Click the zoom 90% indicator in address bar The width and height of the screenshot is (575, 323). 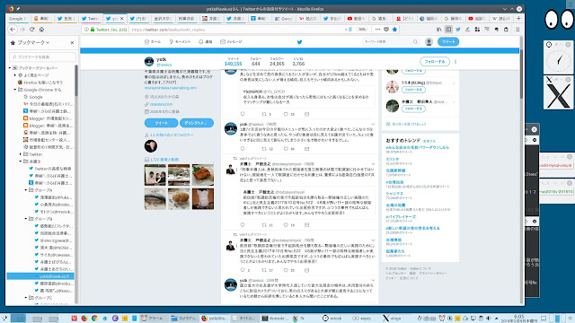pyautogui.click(x=362, y=30)
